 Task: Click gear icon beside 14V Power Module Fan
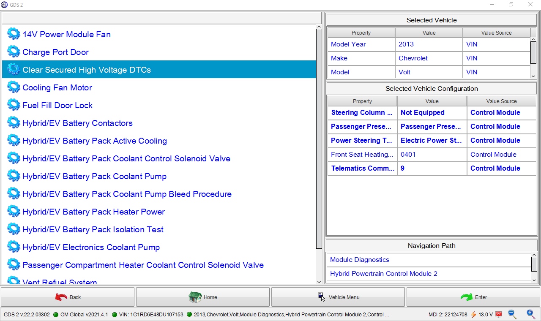[14, 34]
